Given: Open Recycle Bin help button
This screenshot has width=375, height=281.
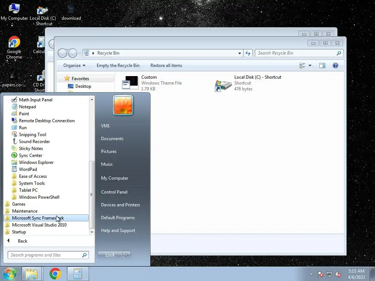Looking at the screenshot, I should click(x=335, y=65).
